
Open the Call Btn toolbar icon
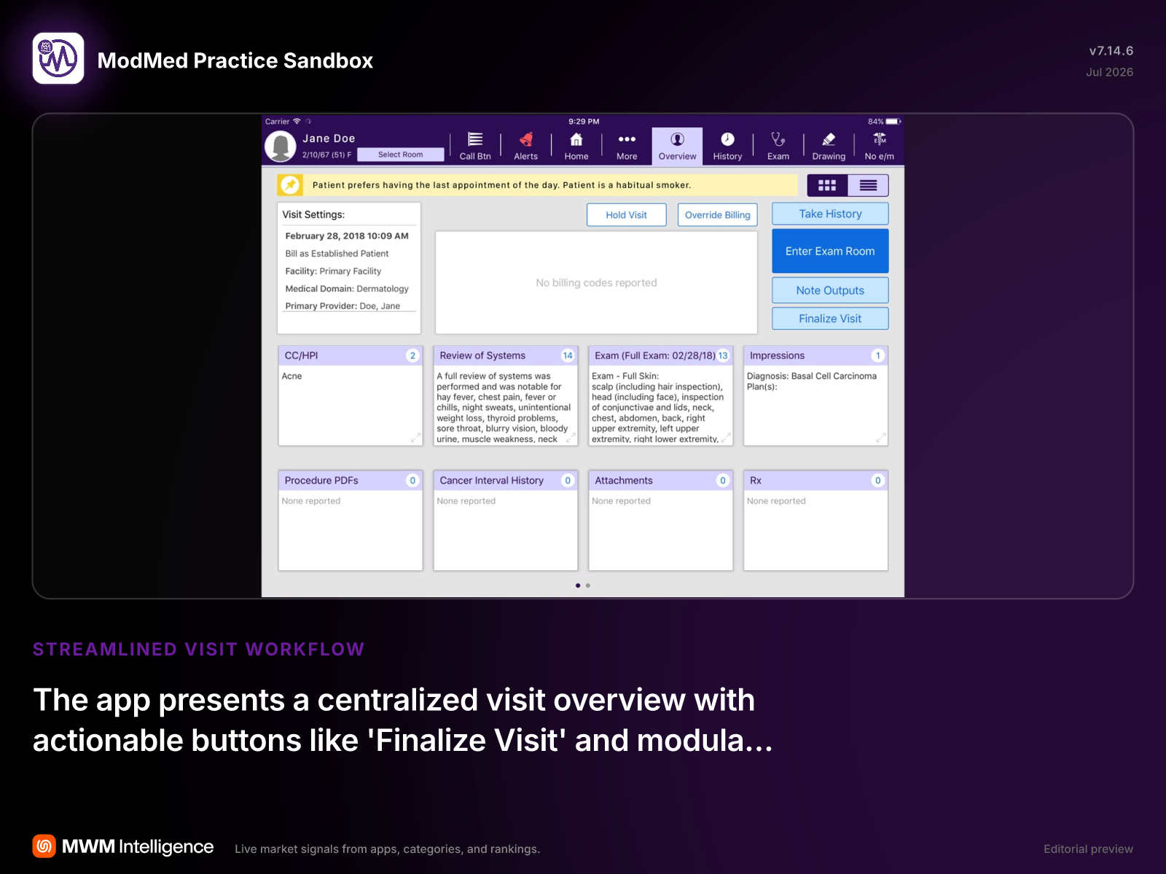click(x=475, y=146)
